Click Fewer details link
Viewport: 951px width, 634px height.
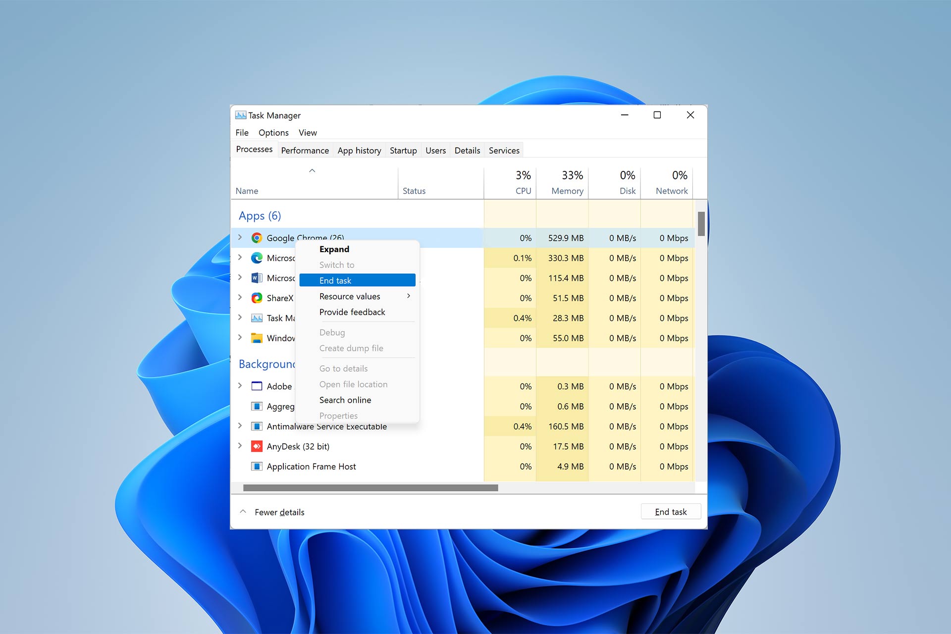(x=279, y=512)
